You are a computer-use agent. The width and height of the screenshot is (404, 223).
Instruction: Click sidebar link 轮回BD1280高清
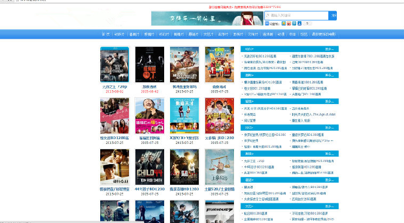pyautogui.click(x=256, y=213)
